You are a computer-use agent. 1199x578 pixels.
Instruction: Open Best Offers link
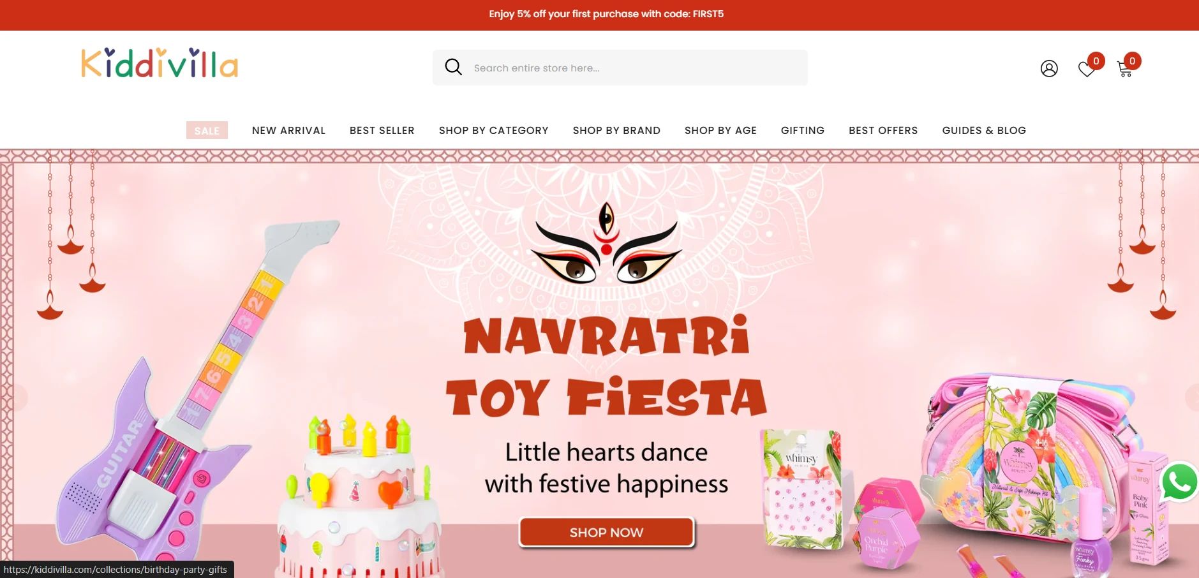coord(883,130)
